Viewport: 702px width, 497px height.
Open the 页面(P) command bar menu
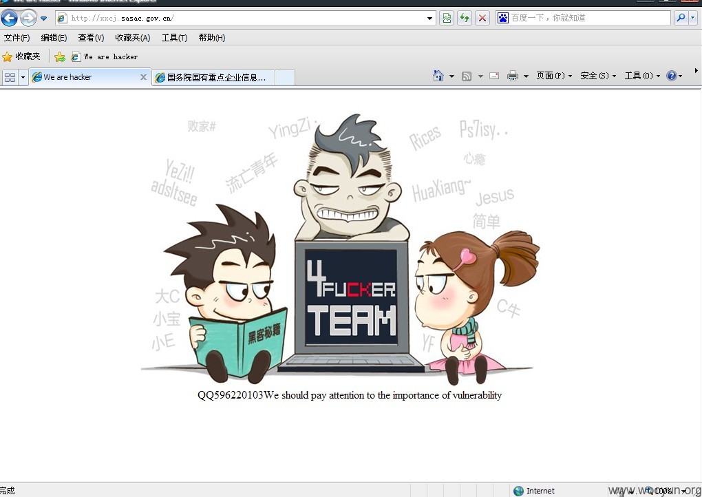(x=554, y=76)
